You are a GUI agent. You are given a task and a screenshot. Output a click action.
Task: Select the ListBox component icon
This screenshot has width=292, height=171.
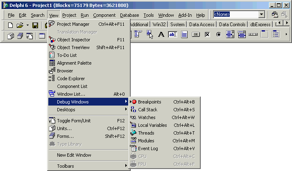pos(230,34)
